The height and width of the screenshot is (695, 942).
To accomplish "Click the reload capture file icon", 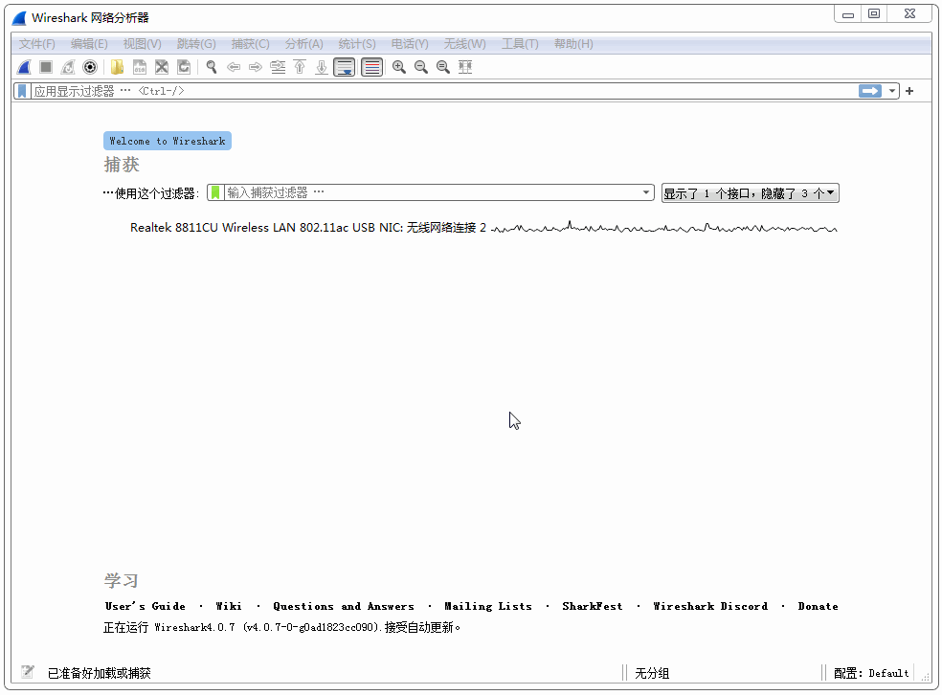I will pyautogui.click(x=184, y=67).
